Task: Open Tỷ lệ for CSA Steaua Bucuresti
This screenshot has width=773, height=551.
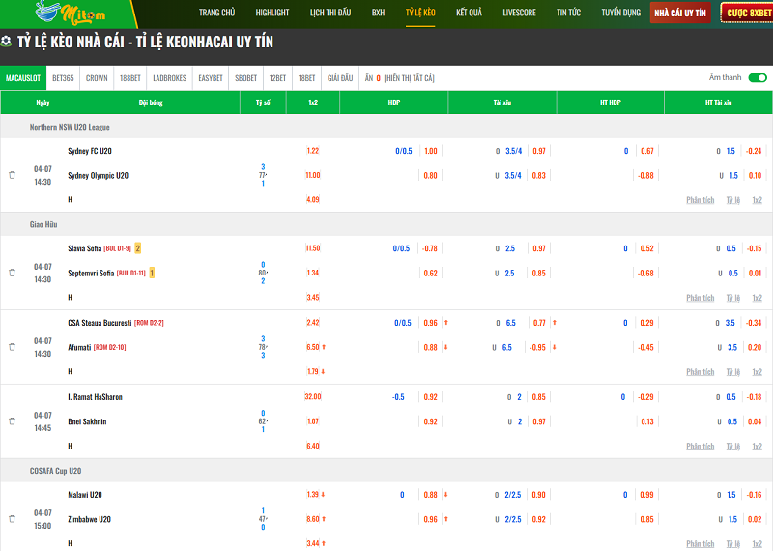Action: 733,372
